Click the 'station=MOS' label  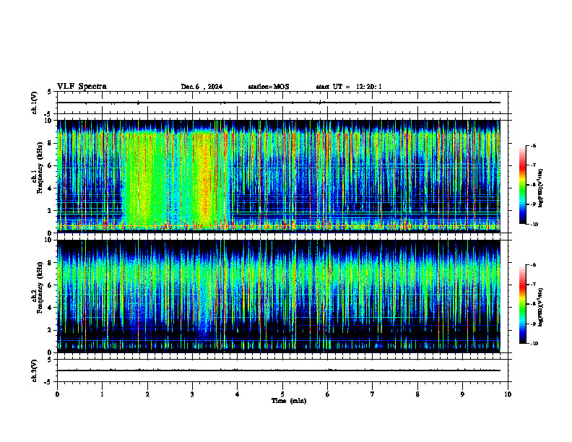click(269, 87)
